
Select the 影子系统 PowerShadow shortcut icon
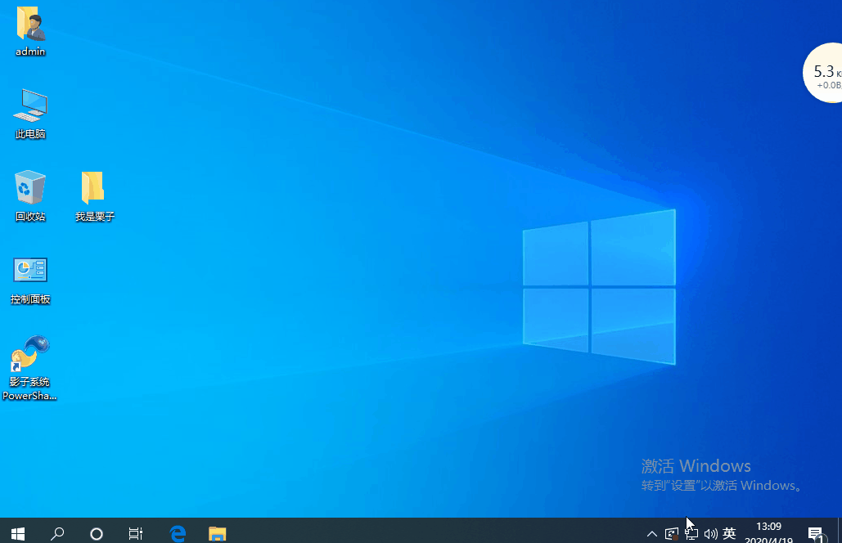click(x=30, y=368)
